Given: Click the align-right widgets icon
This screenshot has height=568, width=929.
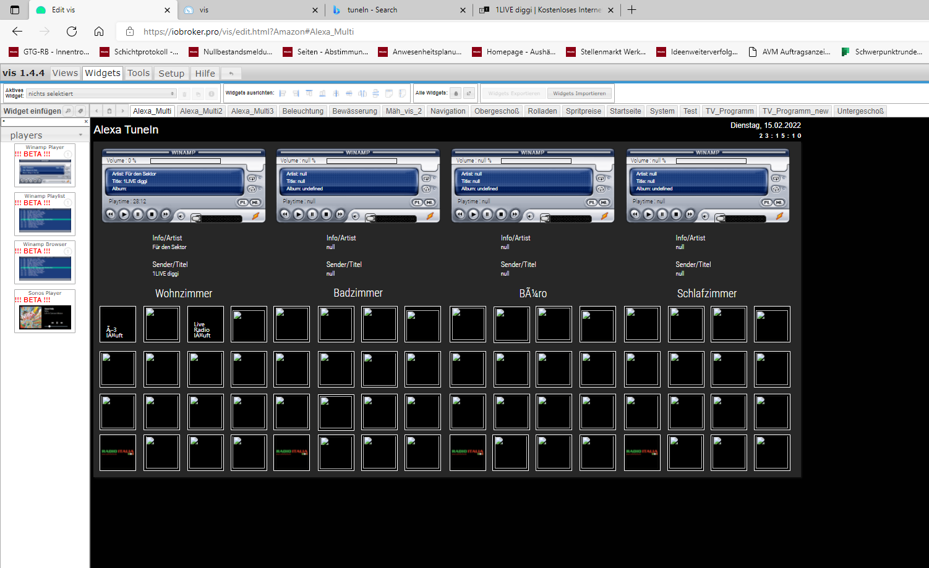Looking at the screenshot, I should click(x=296, y=93).
